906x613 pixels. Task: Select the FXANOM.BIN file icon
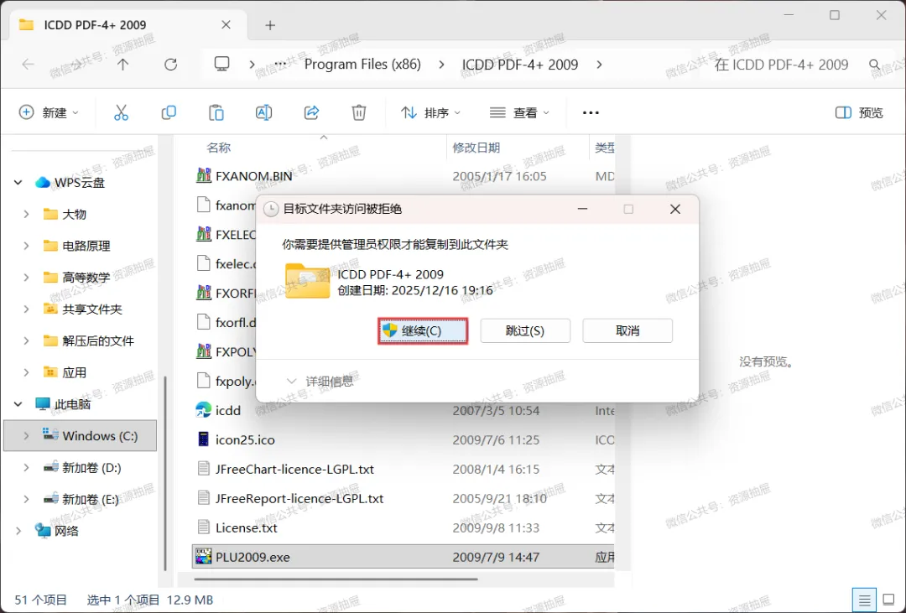(203, 175)
